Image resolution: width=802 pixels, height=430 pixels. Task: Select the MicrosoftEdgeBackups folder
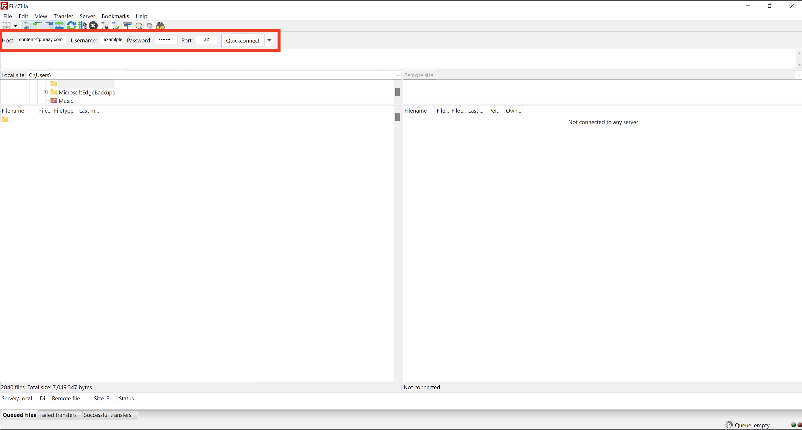(x=87, y=93)
